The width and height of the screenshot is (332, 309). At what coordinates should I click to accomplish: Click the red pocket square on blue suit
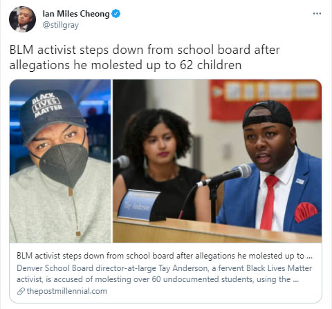[306, 212]
